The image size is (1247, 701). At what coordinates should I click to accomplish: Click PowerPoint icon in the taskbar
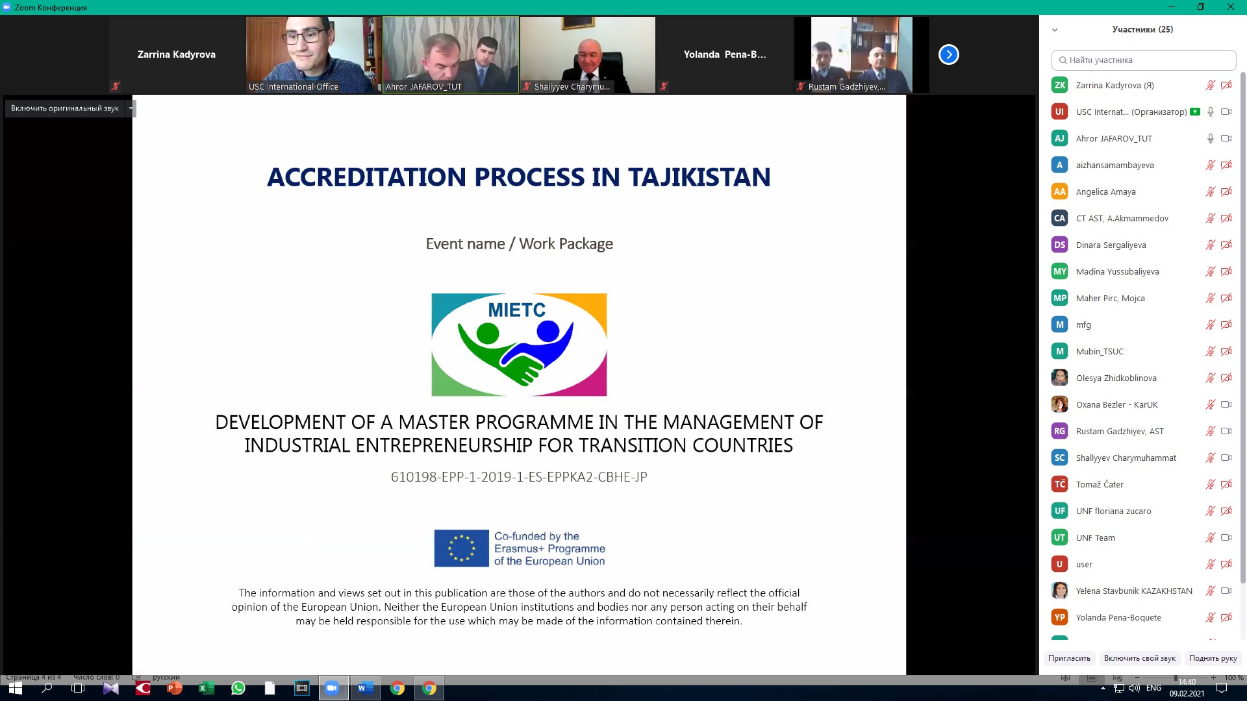coord(174,688)
